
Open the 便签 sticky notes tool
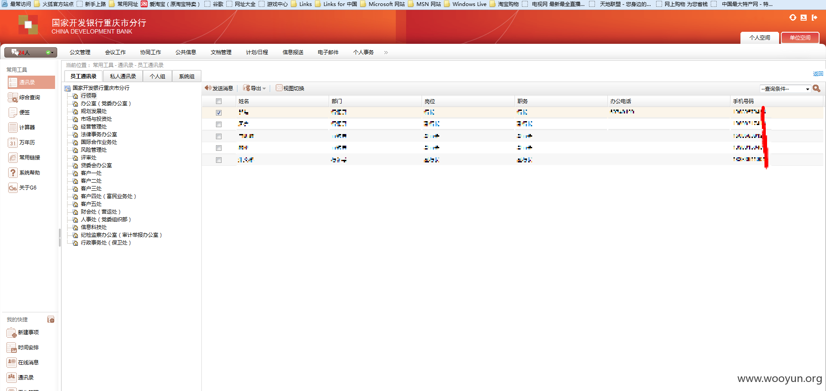(x=19, y=113)
